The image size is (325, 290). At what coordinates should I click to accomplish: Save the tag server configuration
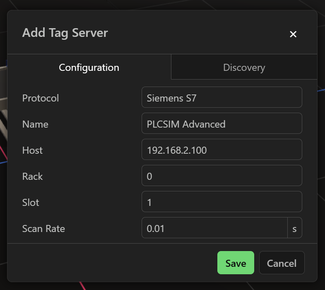[x=236, y=263]
